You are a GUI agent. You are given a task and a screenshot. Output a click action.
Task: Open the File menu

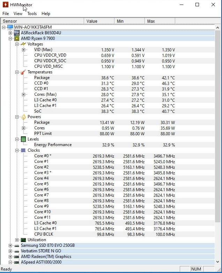[x=6, y=14]
